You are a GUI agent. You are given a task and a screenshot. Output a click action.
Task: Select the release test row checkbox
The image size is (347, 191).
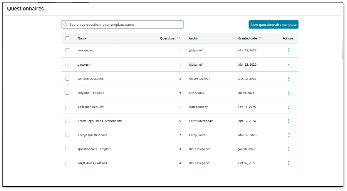pos(67,50)
